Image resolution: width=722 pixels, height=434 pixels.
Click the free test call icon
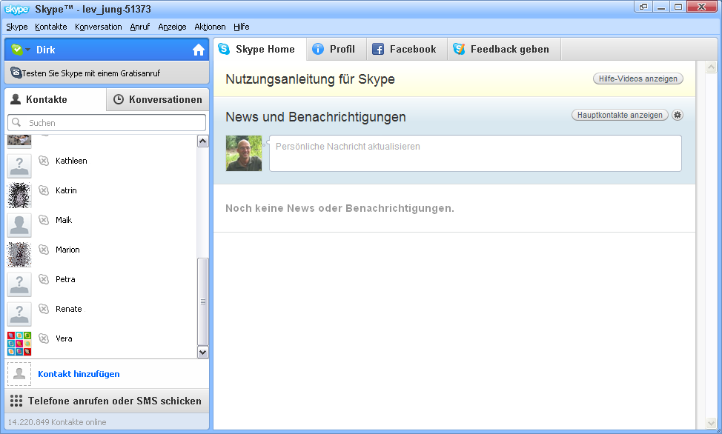[16, 73]
